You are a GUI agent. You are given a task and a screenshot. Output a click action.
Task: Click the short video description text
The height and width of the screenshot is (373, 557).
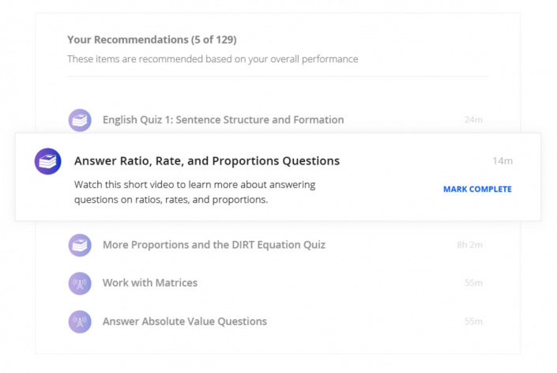(194, 192)
